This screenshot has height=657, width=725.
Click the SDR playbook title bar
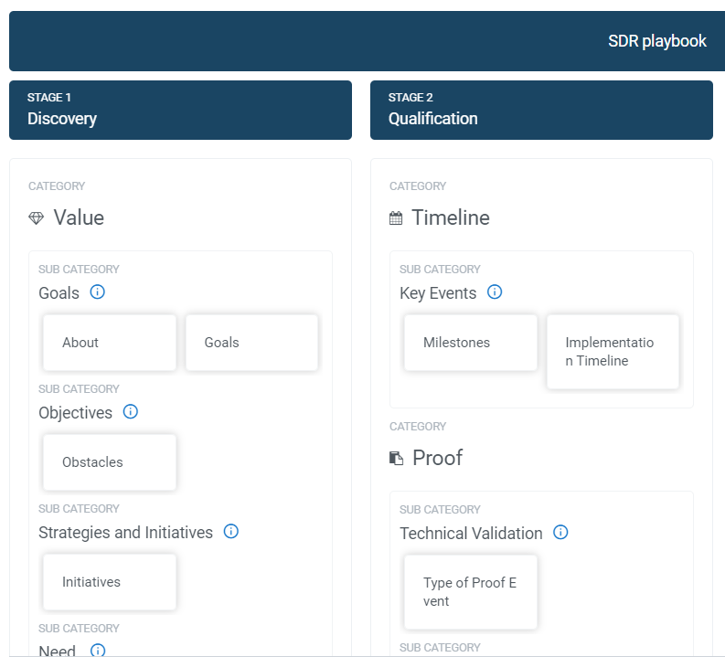tap(368, 41)
